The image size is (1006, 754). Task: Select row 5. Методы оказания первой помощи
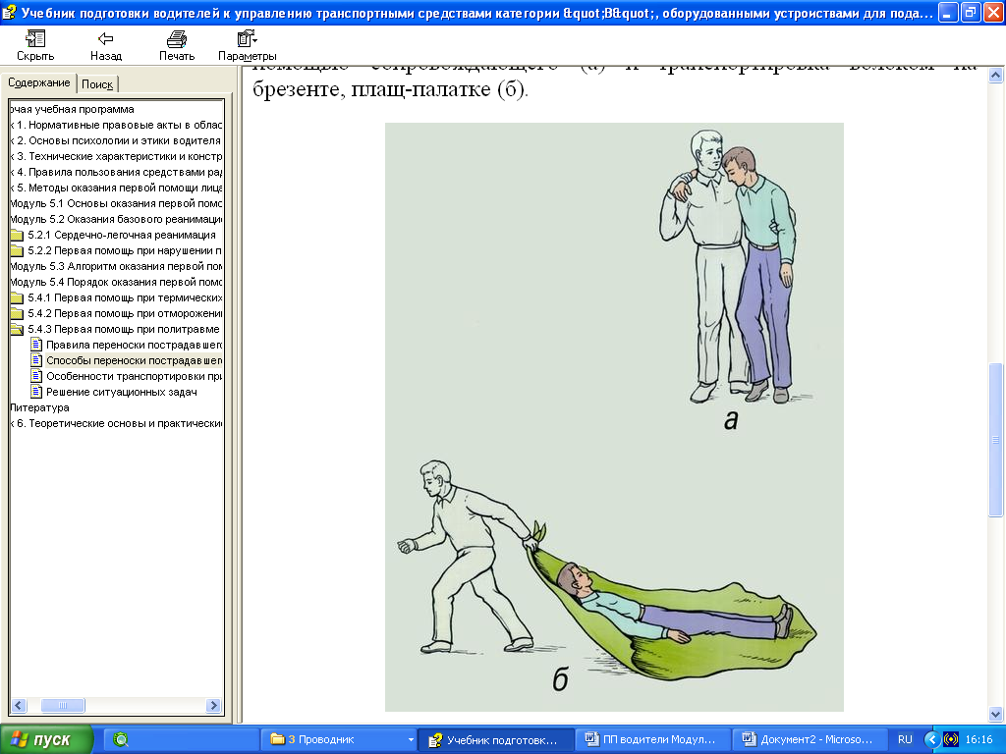(116, 188)
